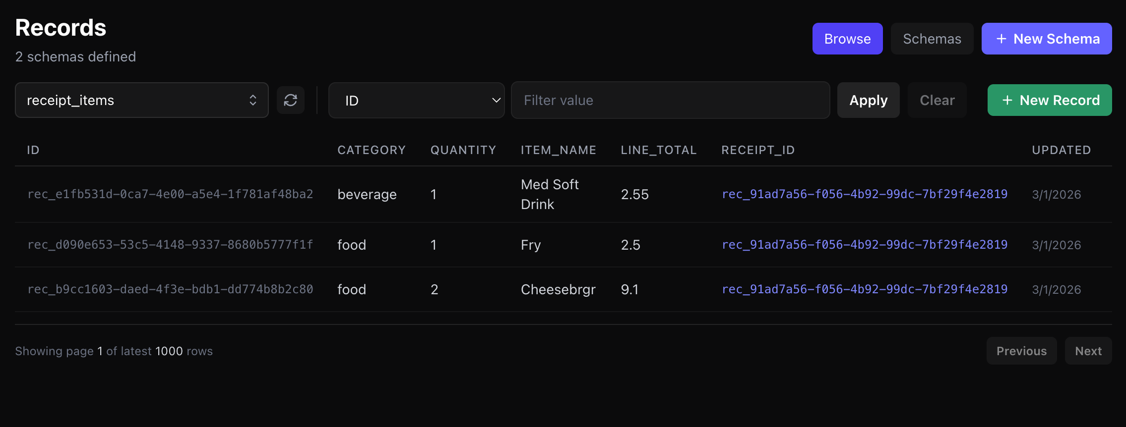Open receipt link in Med Soft Drink row

click(865, 194)
